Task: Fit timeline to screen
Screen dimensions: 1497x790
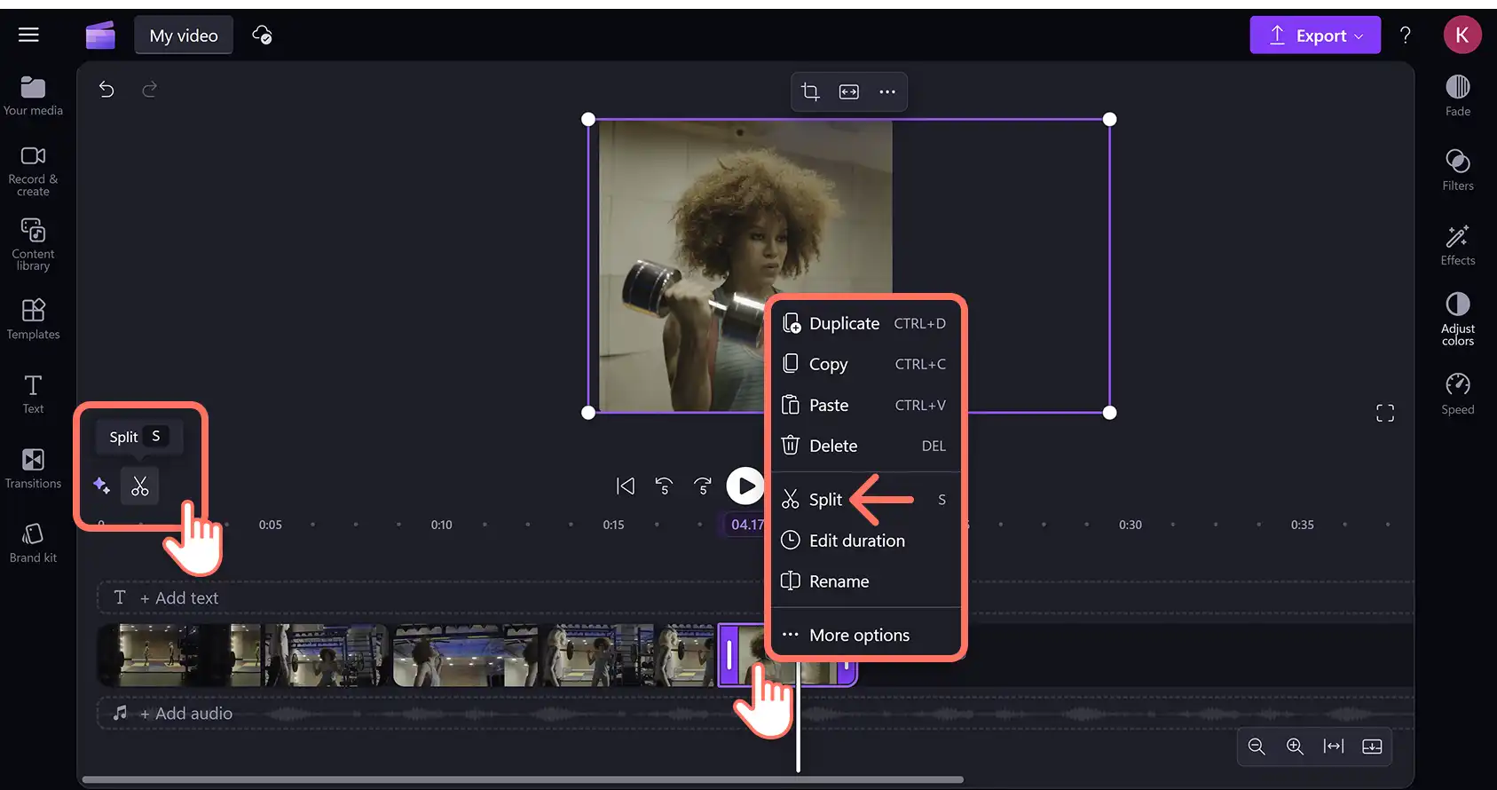Action: pyautogui.click(x=1334, y=747)
